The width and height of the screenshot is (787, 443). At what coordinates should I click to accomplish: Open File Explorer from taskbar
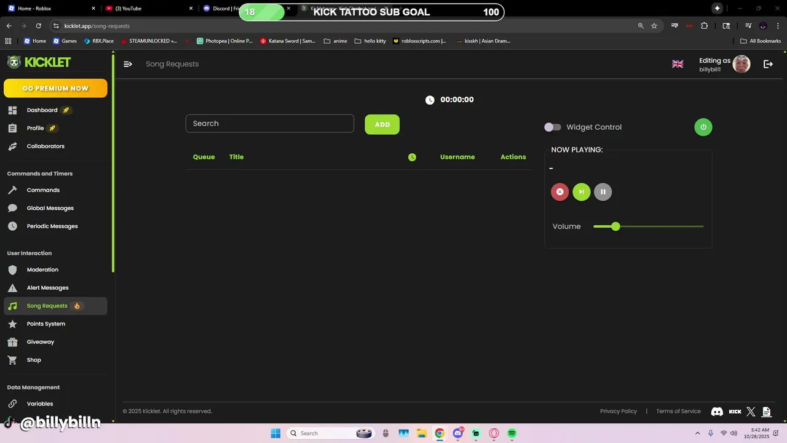coord(421,433)
